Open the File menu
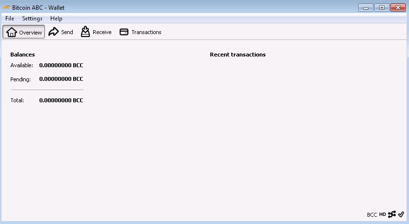Screen dimensions: 409x224 pos(10,19)
